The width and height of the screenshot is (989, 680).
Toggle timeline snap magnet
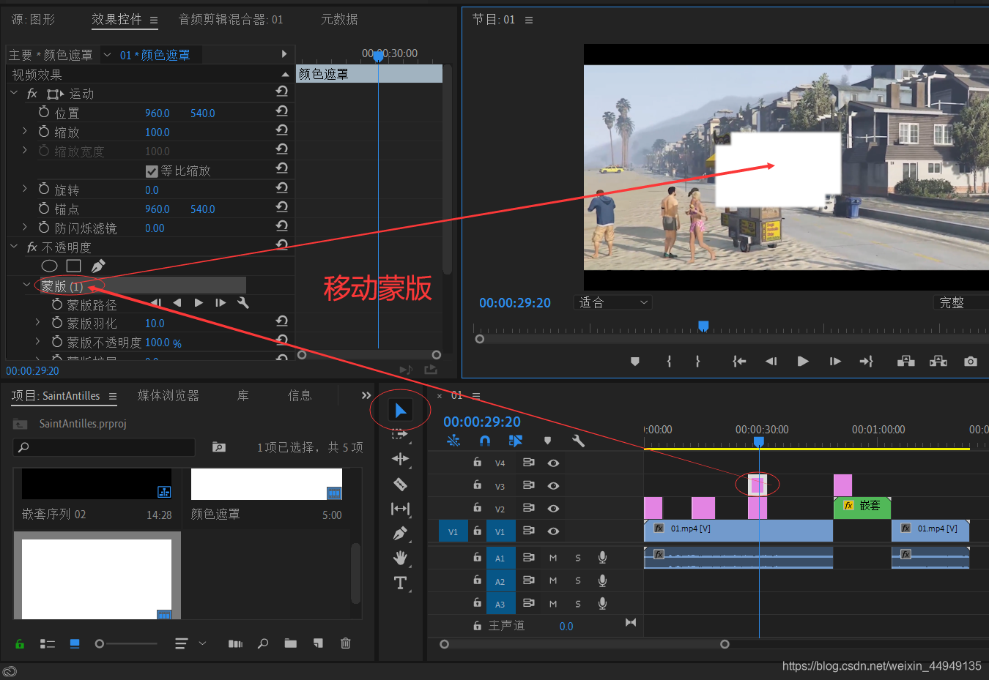click(485, 441)
